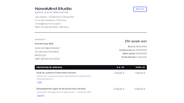184x103 pixels.
Task: Click the Valable jusqu'au 26/06/2026 date
Action: tap(133, 50)
